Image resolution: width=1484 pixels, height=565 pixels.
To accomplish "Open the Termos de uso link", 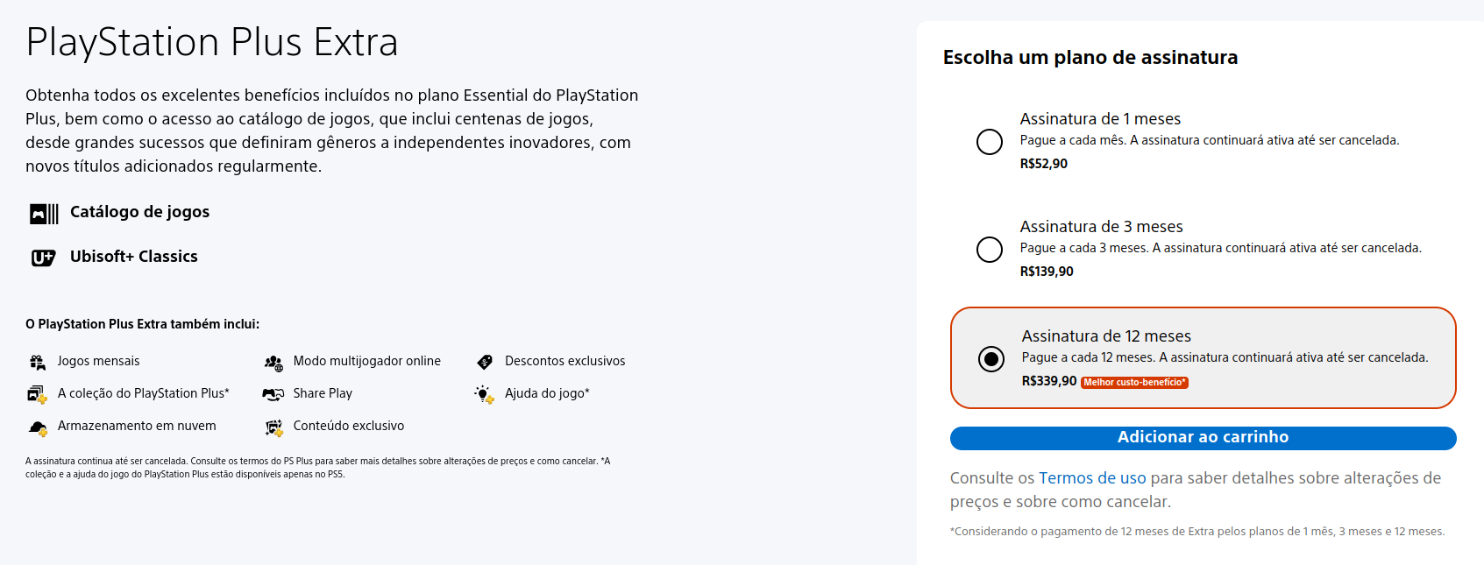I will [1092, 478].
